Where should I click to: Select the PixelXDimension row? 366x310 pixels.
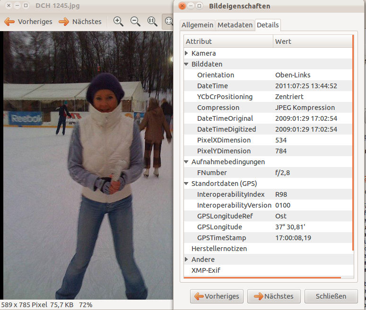(x=268, y=140)
